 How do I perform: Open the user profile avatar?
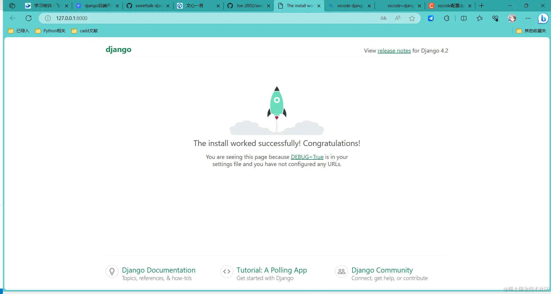tap(512, 18)
